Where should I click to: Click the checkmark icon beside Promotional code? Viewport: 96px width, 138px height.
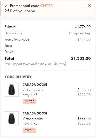[x=6, y=6]
